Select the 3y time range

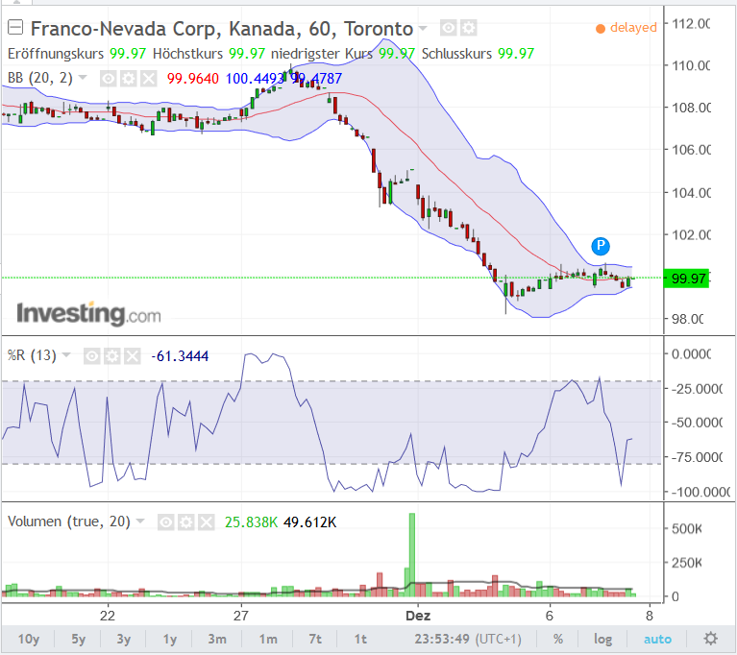124,639
